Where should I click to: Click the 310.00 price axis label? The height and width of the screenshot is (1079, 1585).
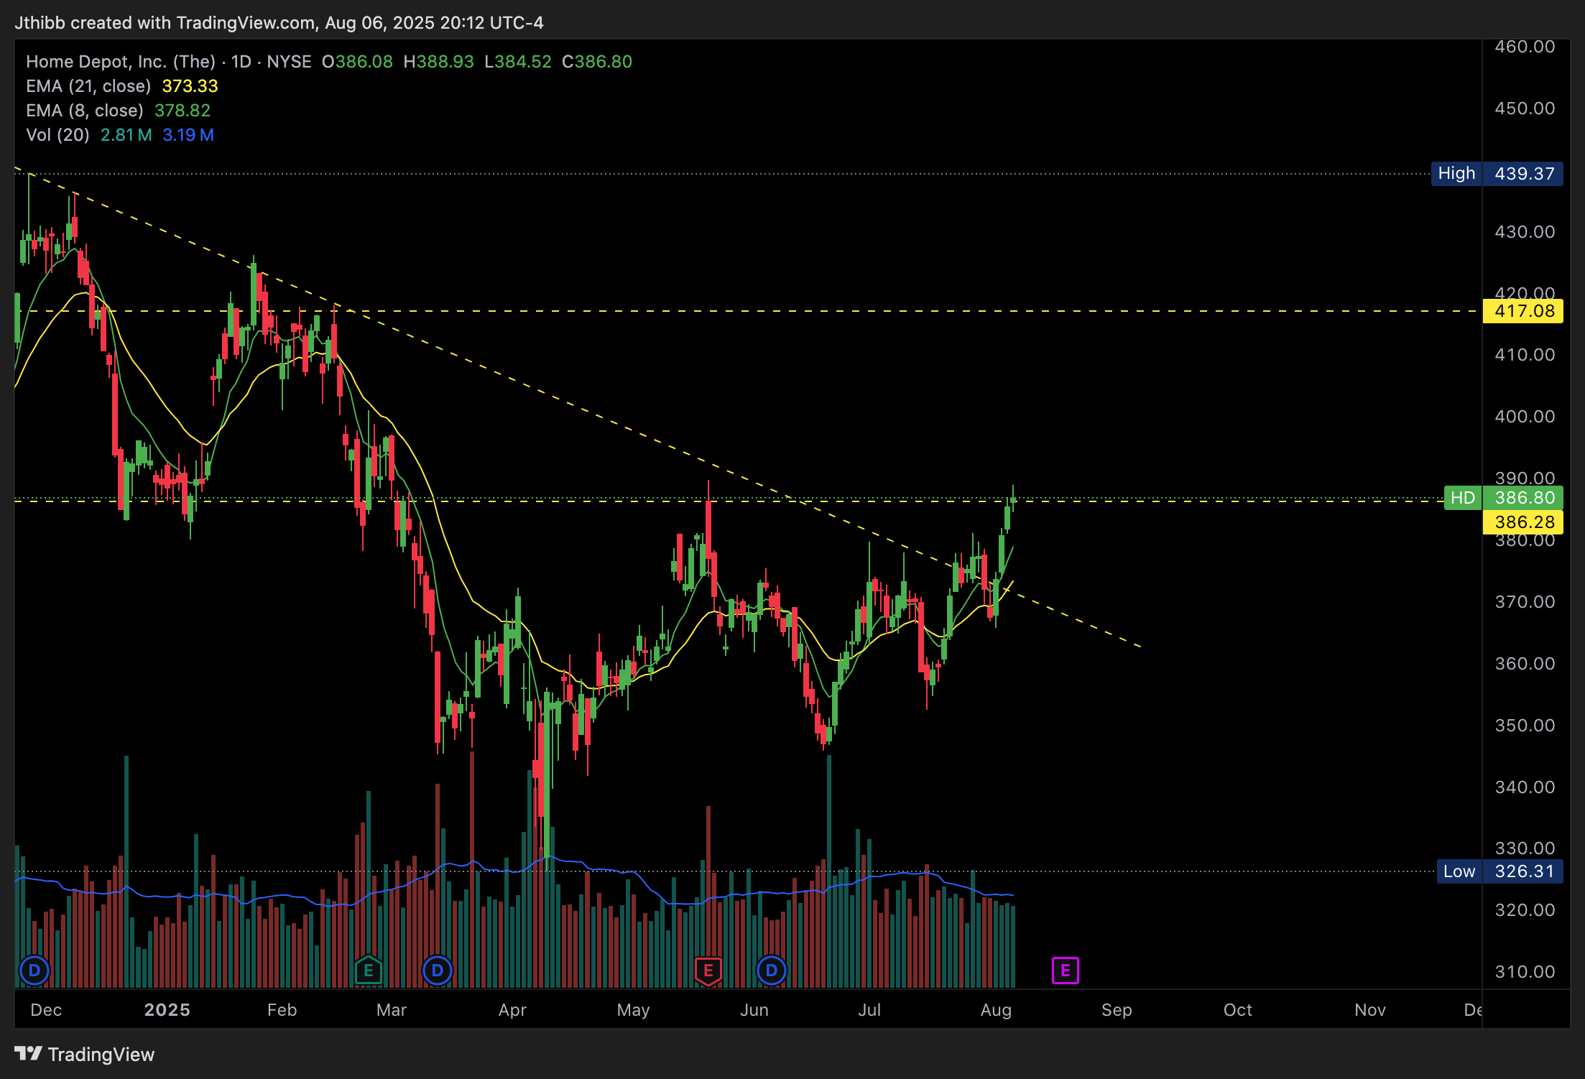[1525, 972]
